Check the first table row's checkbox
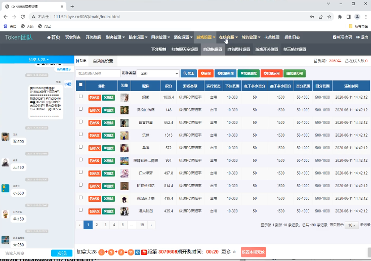Image resolution: width=371 pixels, height=261 pixels. click(80, 97)
